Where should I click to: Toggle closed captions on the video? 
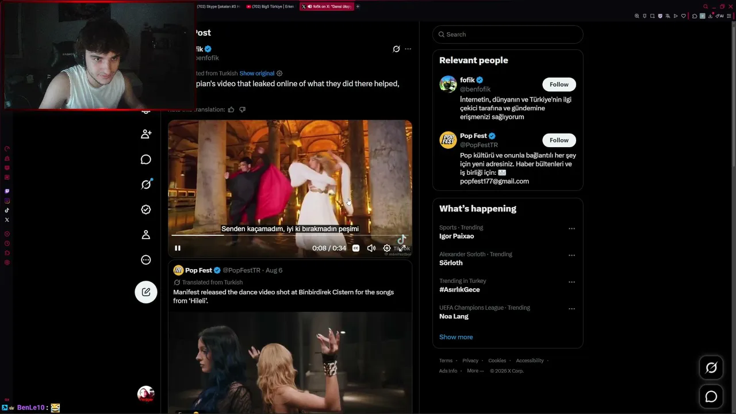[x=356, y=248]
